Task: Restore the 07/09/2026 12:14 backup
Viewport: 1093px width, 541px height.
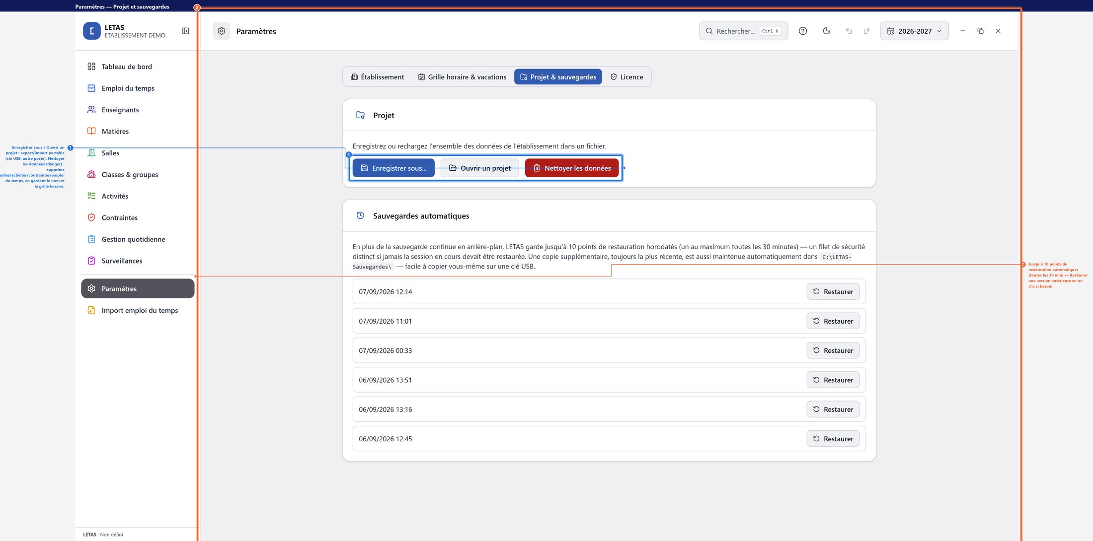Action: pos(833,292)
